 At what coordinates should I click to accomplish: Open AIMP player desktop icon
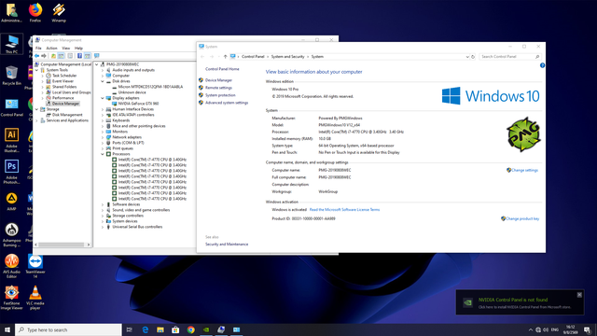11,202
